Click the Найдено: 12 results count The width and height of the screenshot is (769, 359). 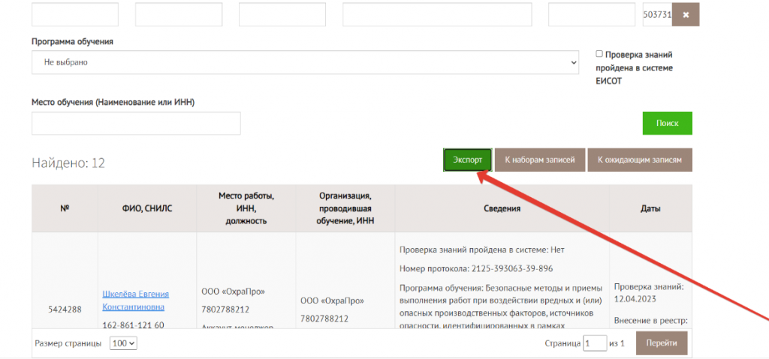(68, 163)
